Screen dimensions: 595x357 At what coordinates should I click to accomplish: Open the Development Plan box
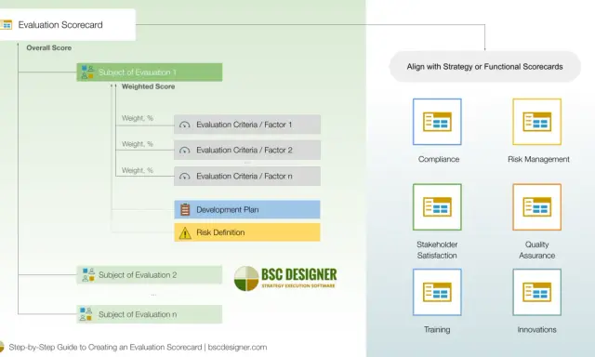click(x=247, y=209)
